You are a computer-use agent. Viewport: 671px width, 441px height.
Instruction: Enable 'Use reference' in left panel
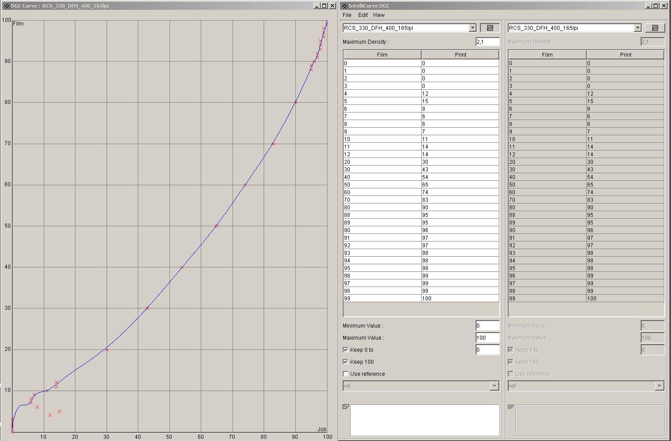point(345,374)
